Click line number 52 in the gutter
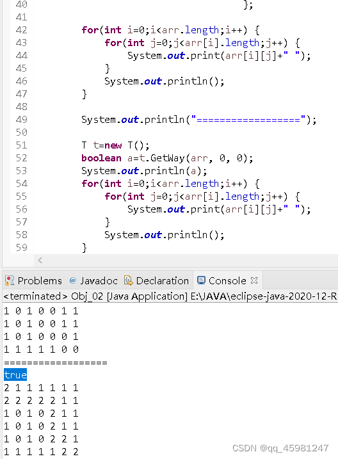 coord(21,158)
